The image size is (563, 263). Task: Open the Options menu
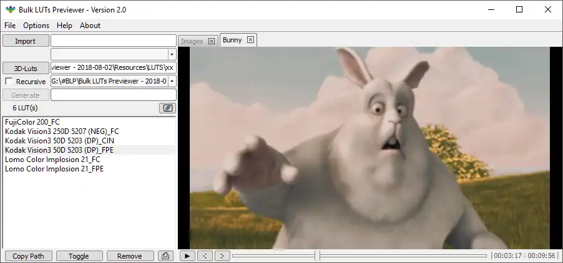click(36, 26)
